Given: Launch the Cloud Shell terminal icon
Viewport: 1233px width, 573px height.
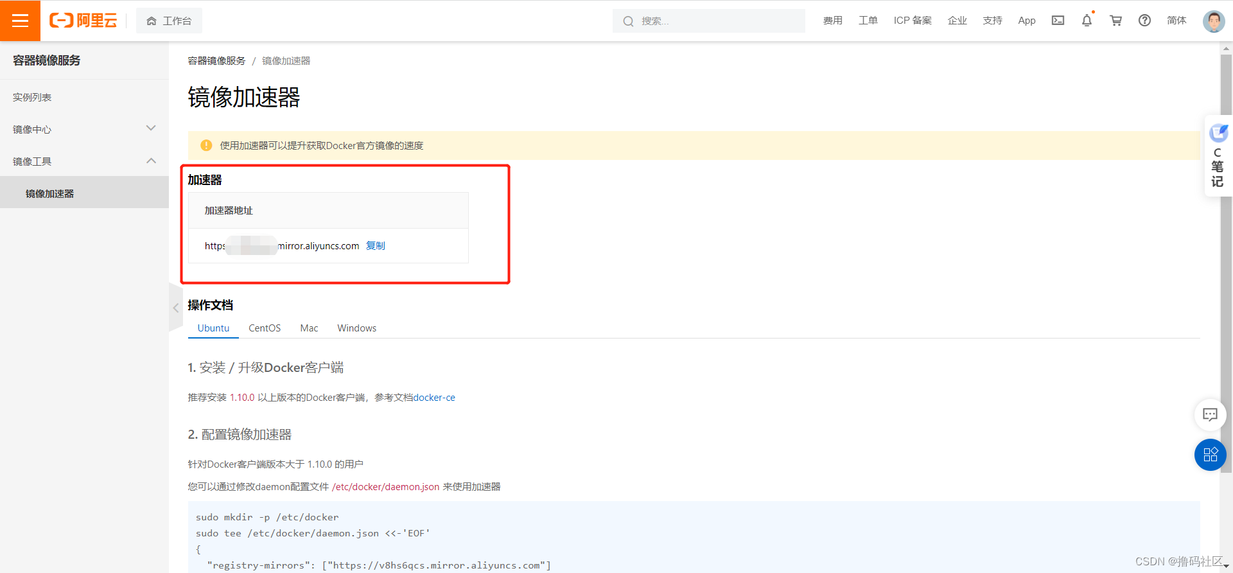Looking at the screenshot, I should coord(1058,21).
